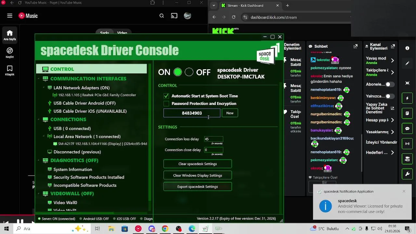The image size is (416, 234).
Task: Reload the Kick dashboard page
Action: [234, 17]
